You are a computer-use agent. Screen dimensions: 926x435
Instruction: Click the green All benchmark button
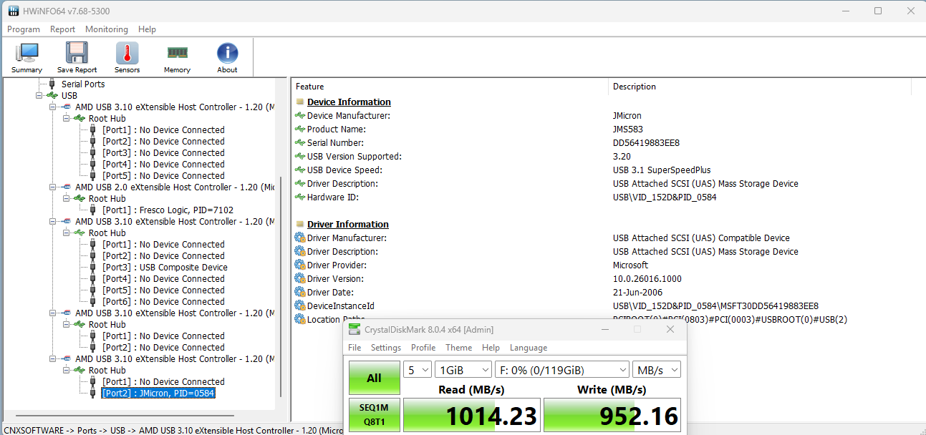tap(374, 378)
